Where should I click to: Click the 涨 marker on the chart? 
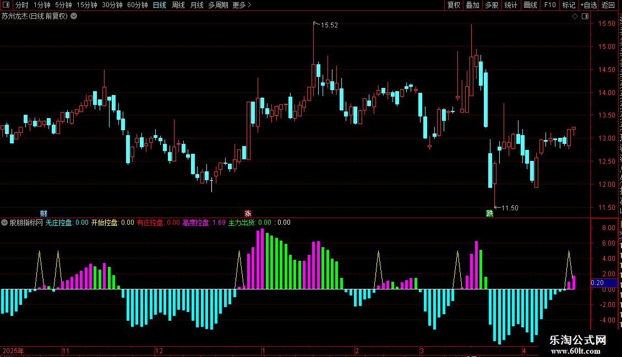click(248, 214)
